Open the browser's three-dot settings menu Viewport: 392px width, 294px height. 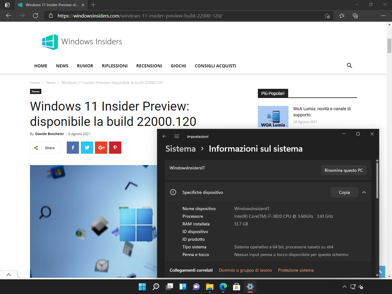pos(383,16)
